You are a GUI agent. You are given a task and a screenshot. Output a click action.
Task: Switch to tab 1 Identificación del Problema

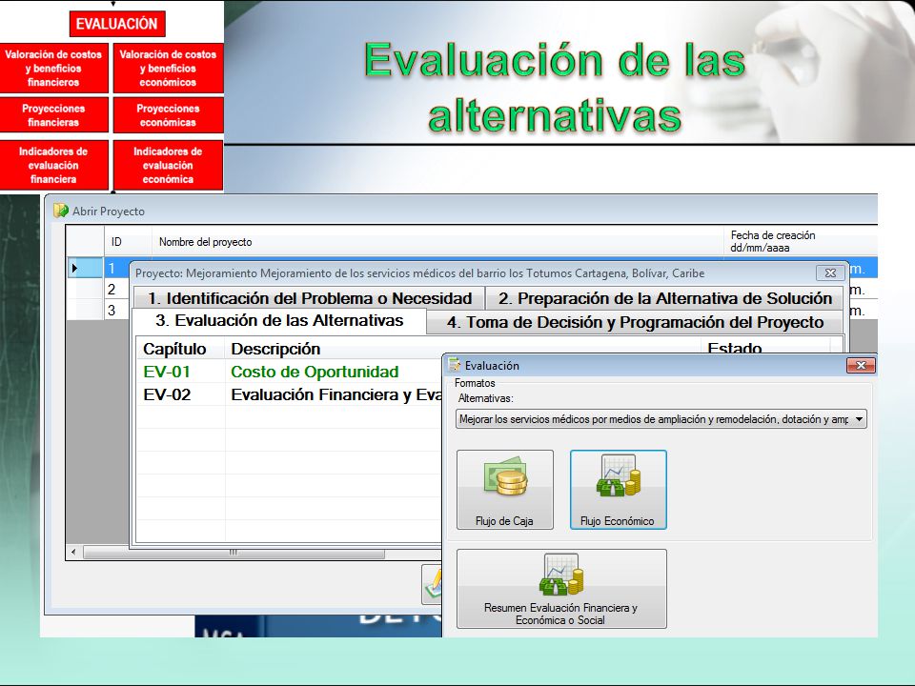coord(309,298)
